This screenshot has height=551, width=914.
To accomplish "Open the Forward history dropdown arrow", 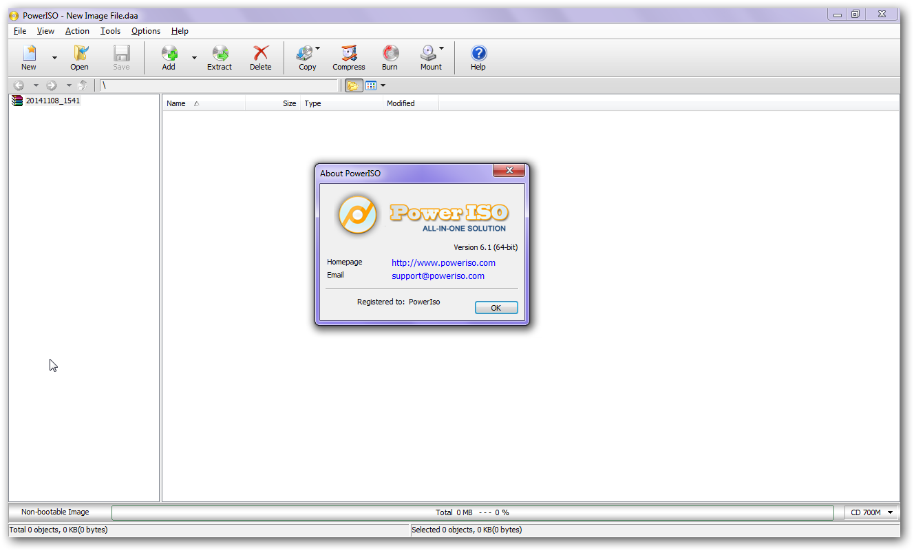I will coord(68,85).
